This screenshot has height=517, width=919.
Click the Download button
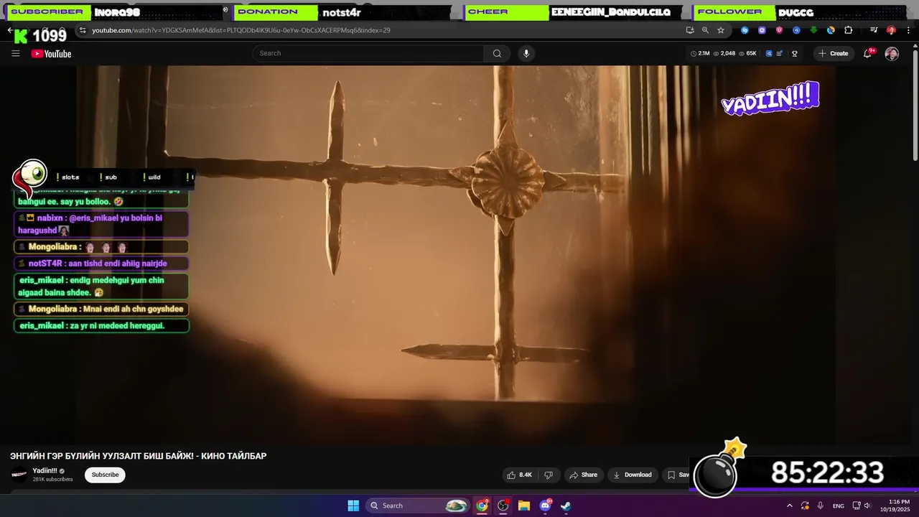coord(632,475)
